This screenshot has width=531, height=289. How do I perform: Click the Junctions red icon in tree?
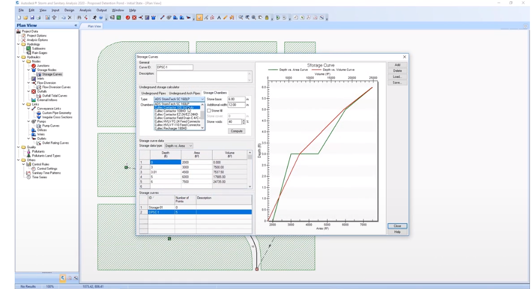34,66
